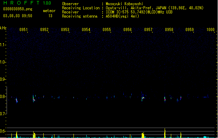Click the 0.6 frequency axis label

coord(3,131)
